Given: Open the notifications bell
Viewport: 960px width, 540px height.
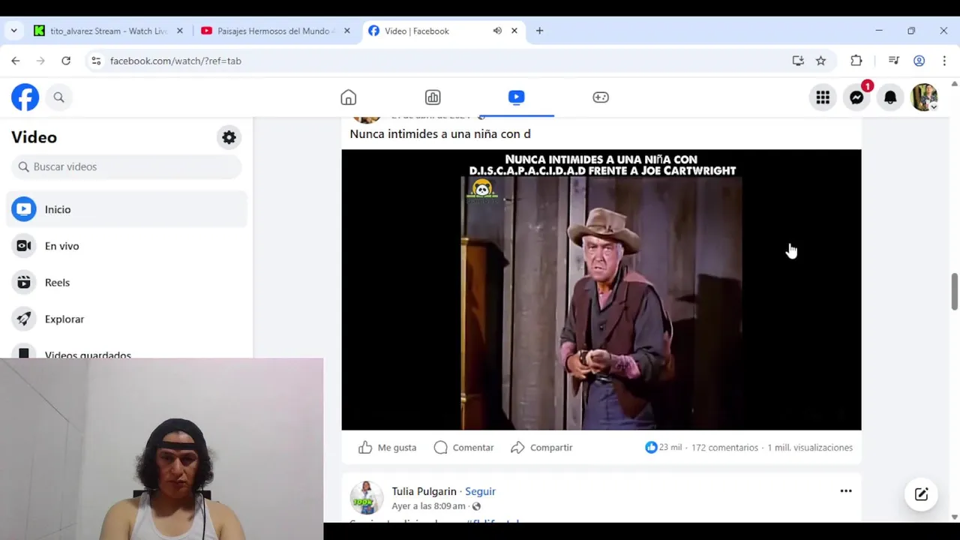Looking at the screenshot, I should [890, 97].
